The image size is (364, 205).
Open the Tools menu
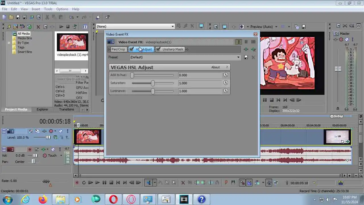(x=48, y=9)
